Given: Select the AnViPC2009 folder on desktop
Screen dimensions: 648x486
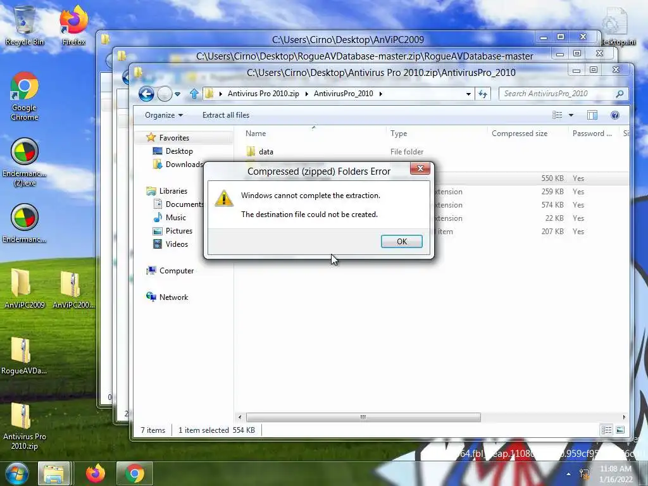Looking at the screenshot, I should pyautogui.click(x=25, y=289).
